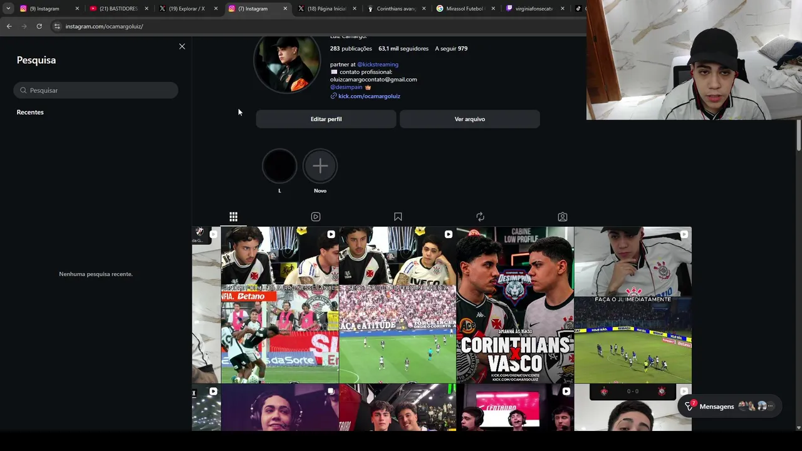The height and width of the screenshot is (451, 802).
Task: Open the Centauro screen reel post
Action: pyautogui.click(x=515, y=408)
